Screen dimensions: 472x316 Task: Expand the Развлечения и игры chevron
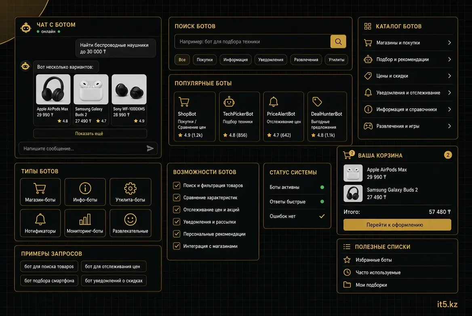449,126
